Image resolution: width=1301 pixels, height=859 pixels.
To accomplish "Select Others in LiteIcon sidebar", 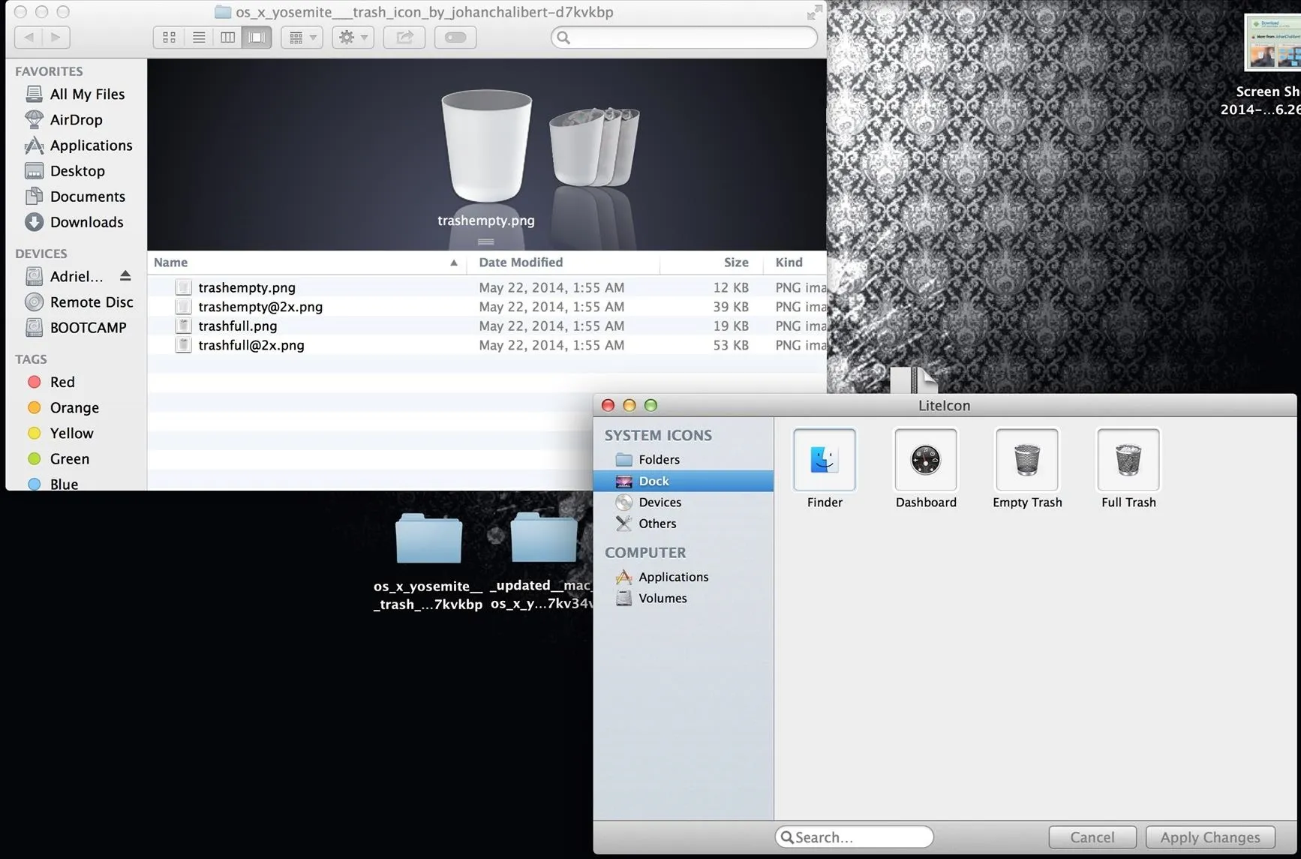I will click(x=684, y=524).
